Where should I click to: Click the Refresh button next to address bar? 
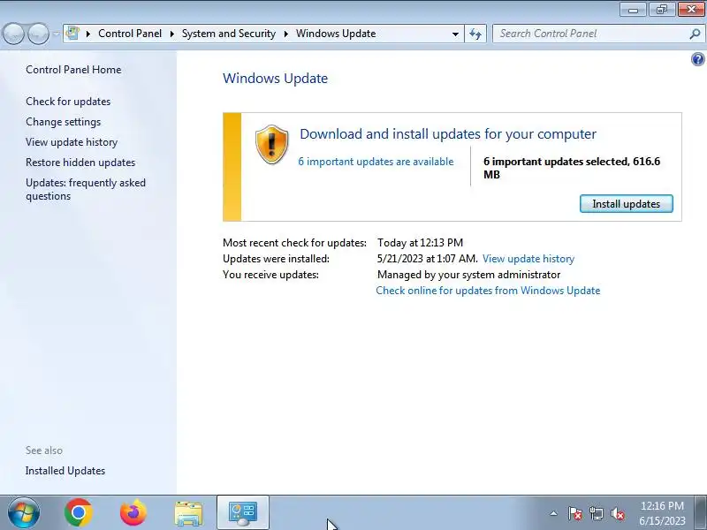point(475,34)
